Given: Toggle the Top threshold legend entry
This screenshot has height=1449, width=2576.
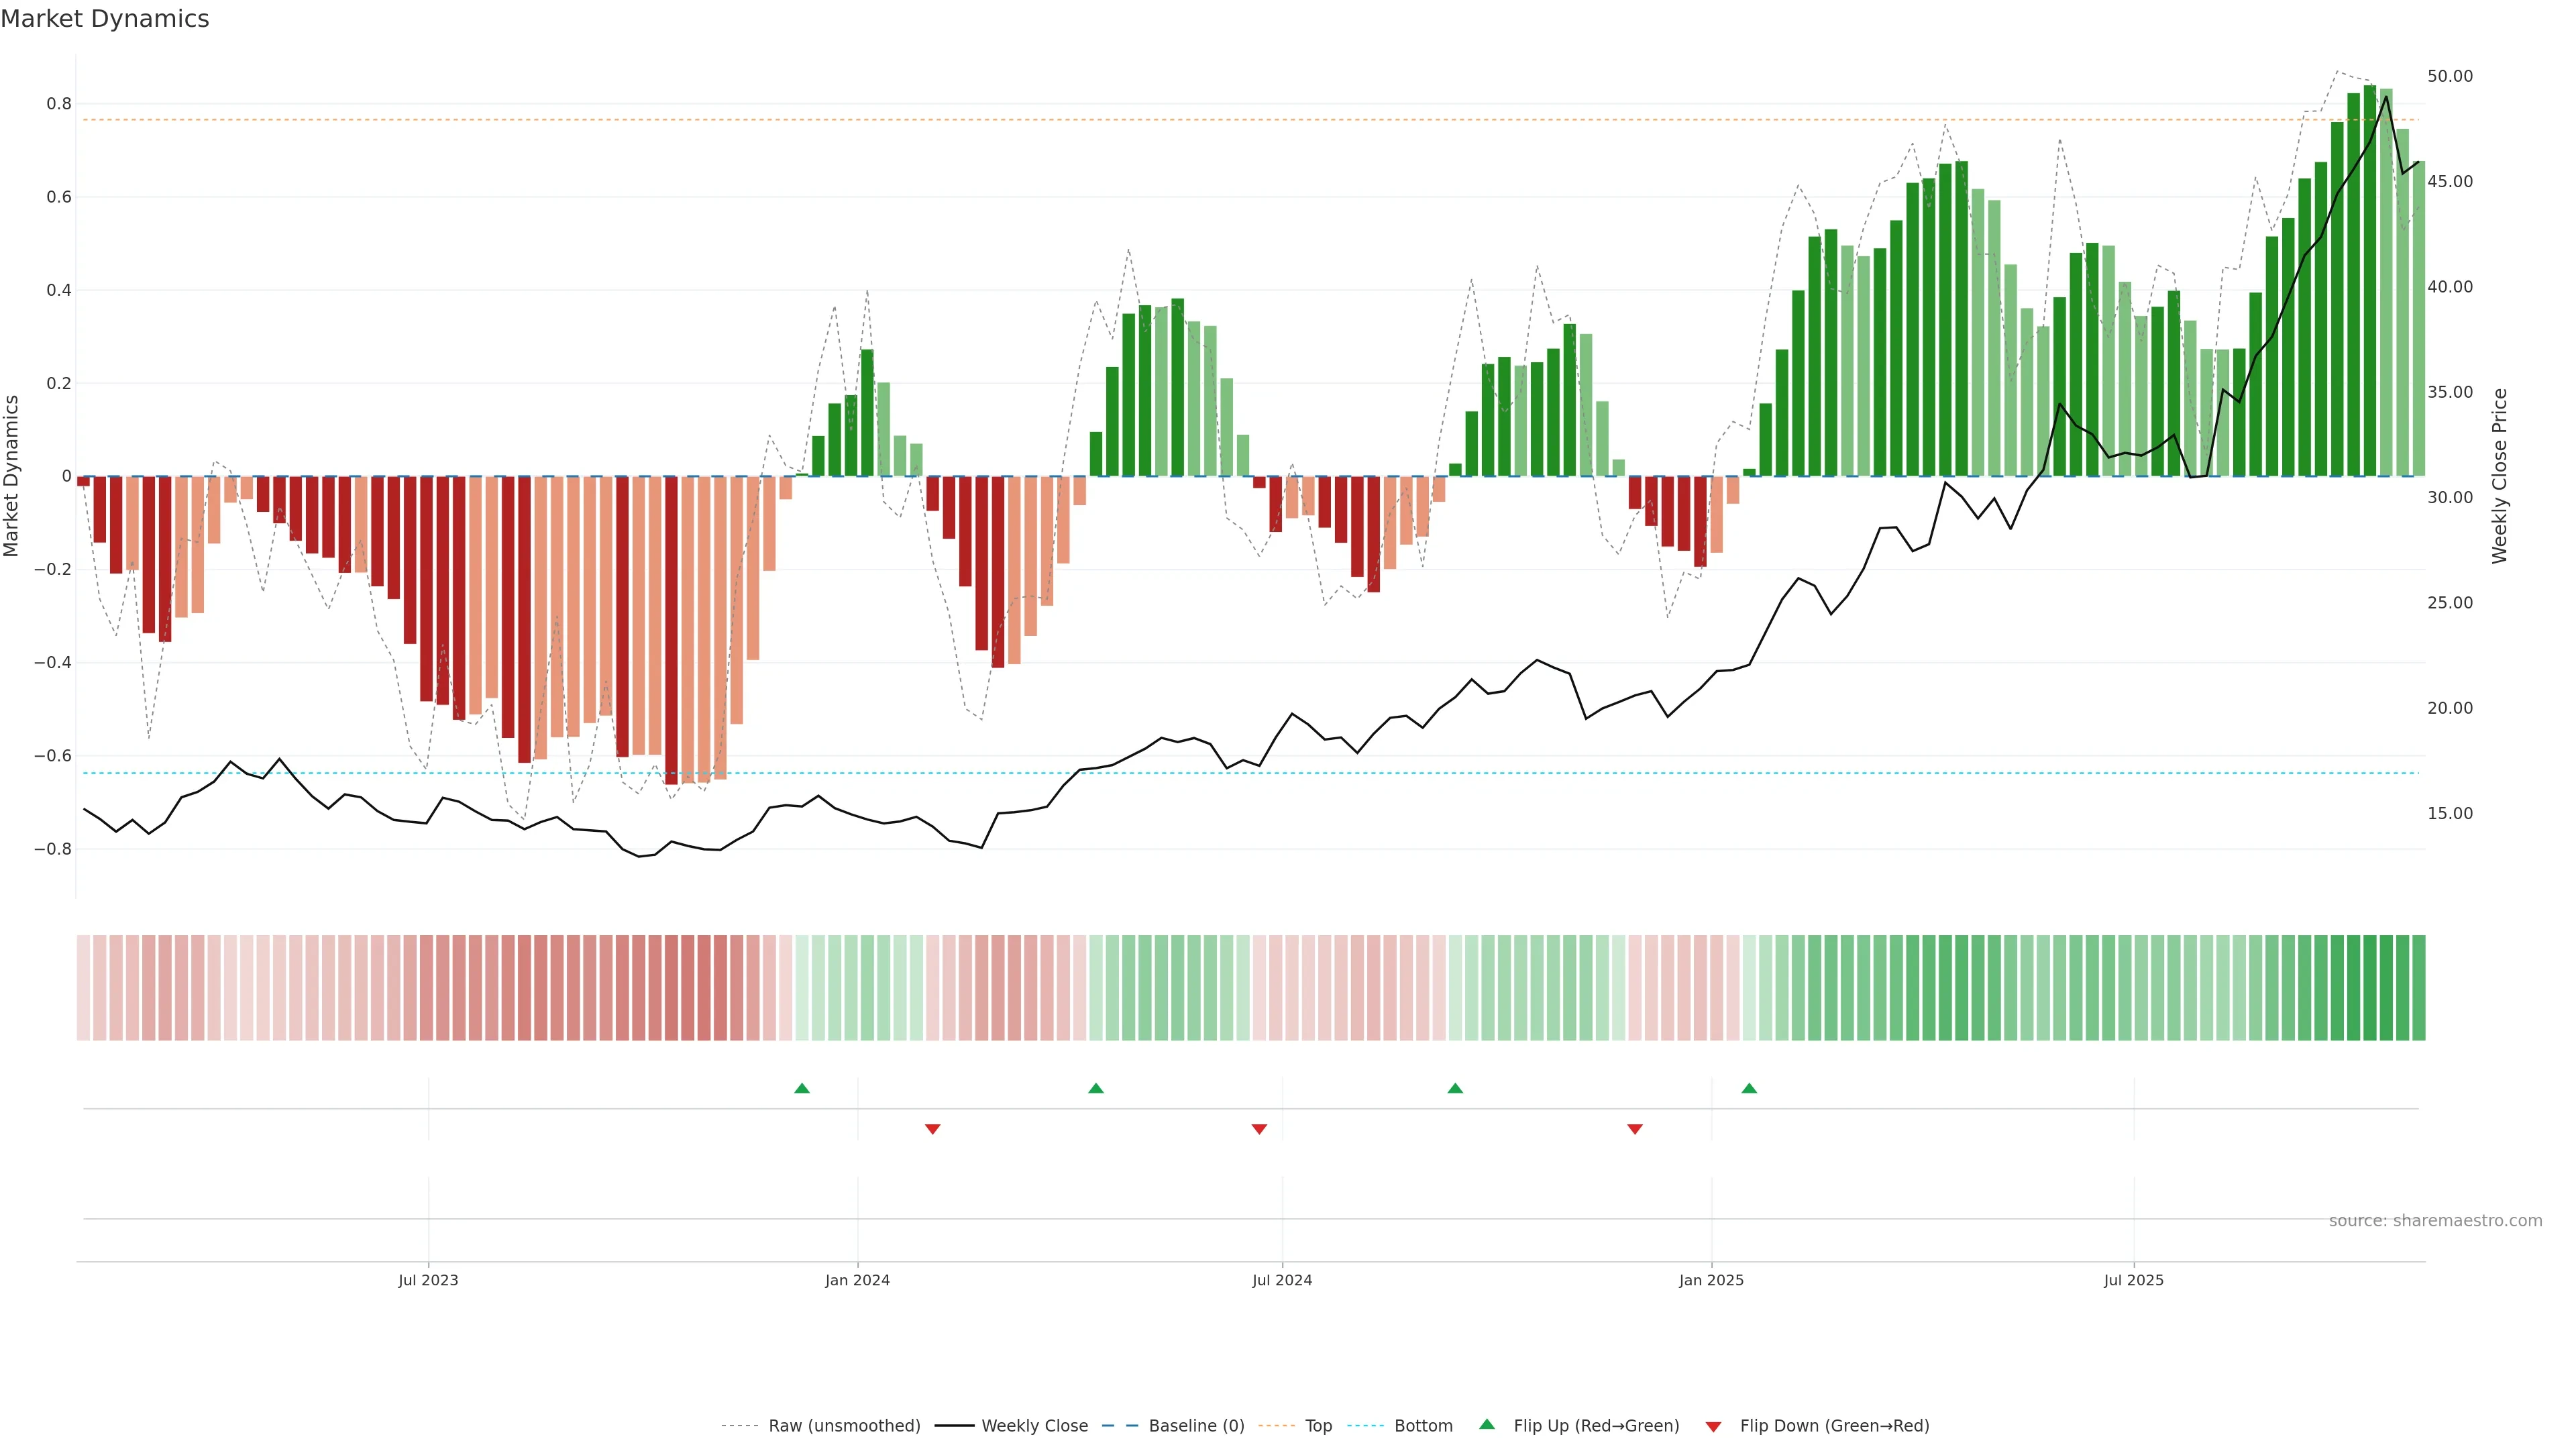Looking at the screenshot, I should [x=1318, y=1426].
